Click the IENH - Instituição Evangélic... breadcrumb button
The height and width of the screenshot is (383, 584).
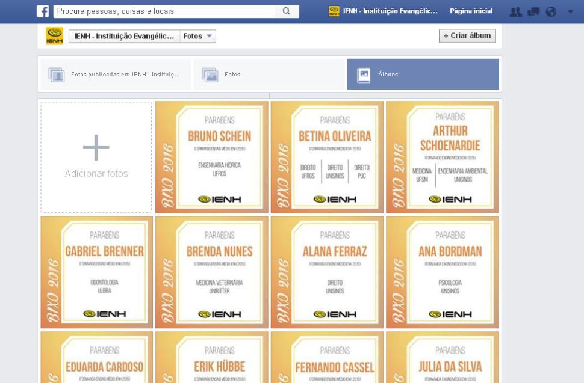click(x=124, y=36)
